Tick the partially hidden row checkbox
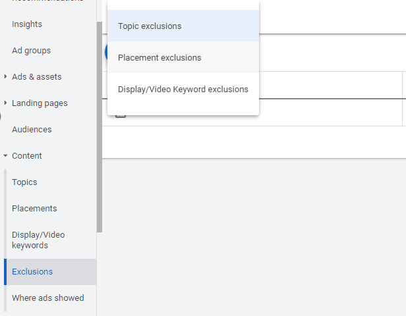 (x=121, y=116)
